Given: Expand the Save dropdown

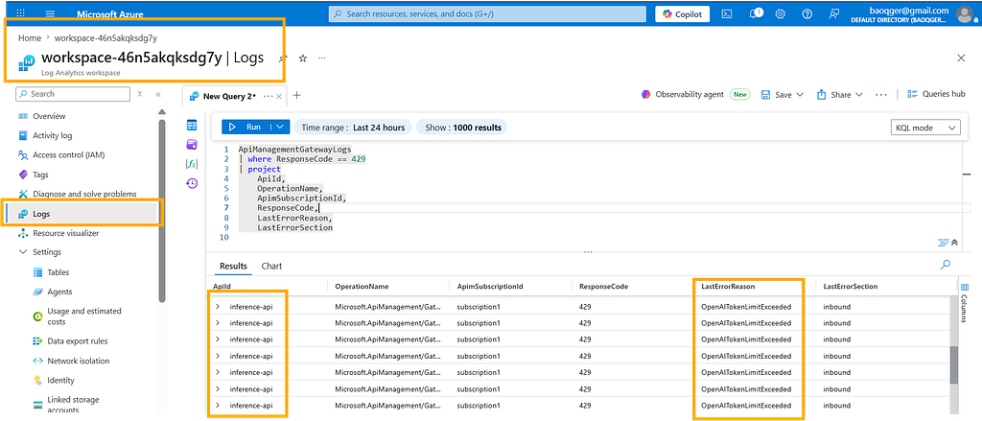Looking at the screenshot, I should (x=800, y=95).
